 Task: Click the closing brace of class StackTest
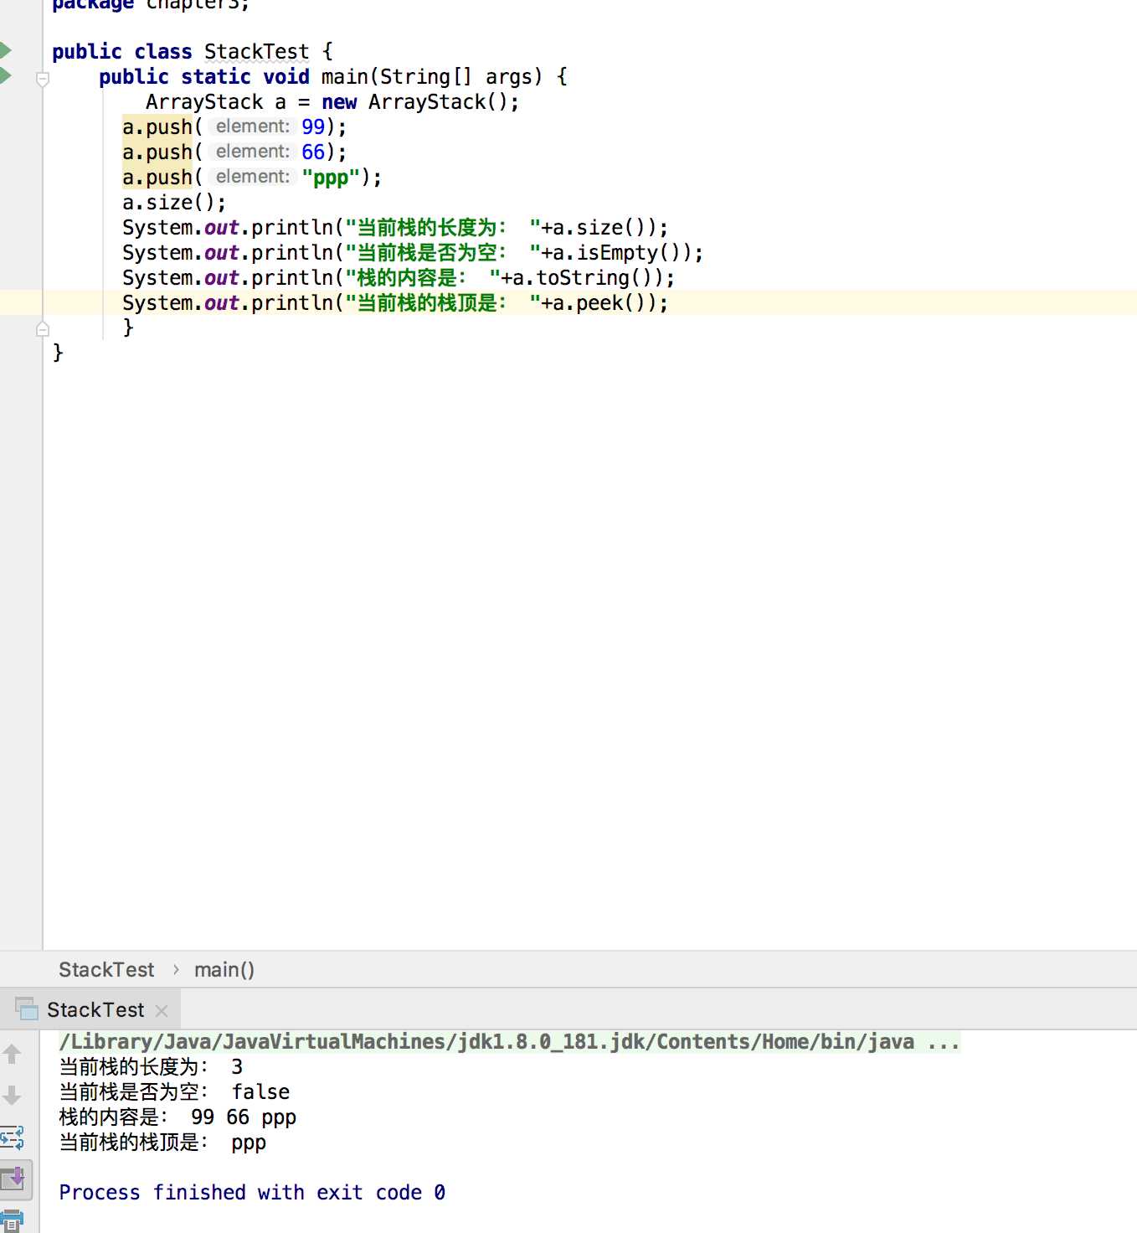(58, 353)
